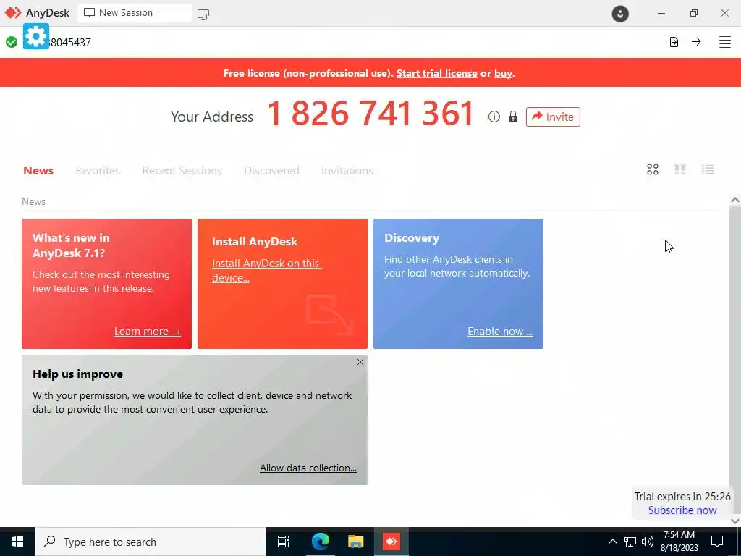
Task: Switch to large tiles view
Action: pos(653,169)
